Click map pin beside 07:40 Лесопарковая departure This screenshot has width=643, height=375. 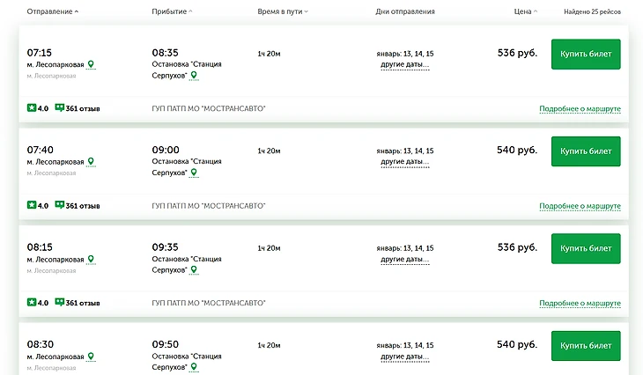(x=91, y=162)
